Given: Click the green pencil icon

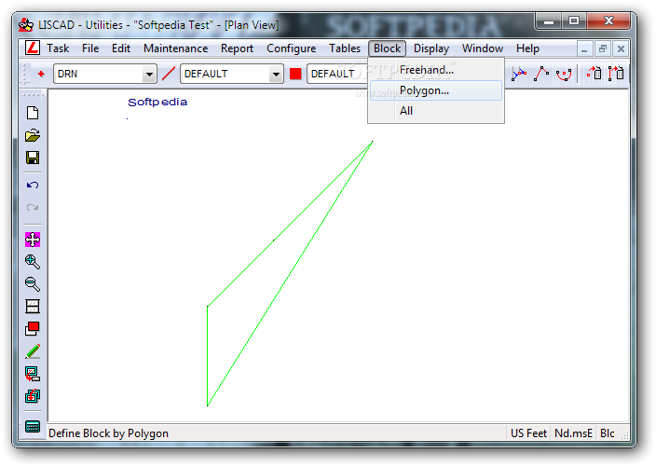Looking at the screenshot, I should click(x=33, y=351).
